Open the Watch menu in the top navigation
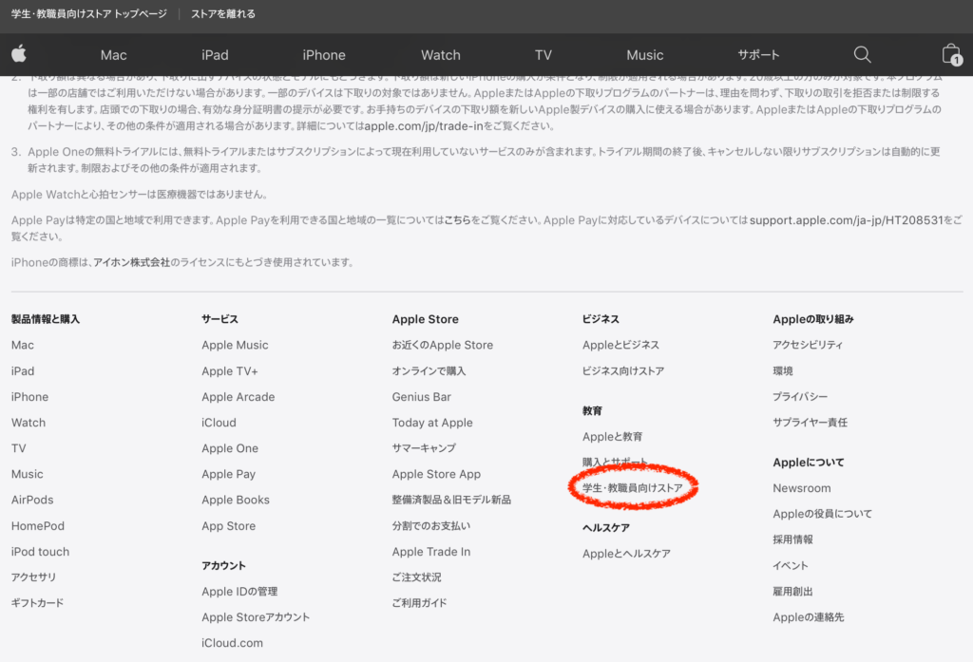This screenshot has height=662, width=973. pyautogui.click(x=441, y=55)
